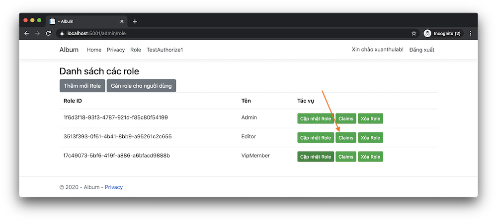Open the Incognito profile indicator

[443, 33]
